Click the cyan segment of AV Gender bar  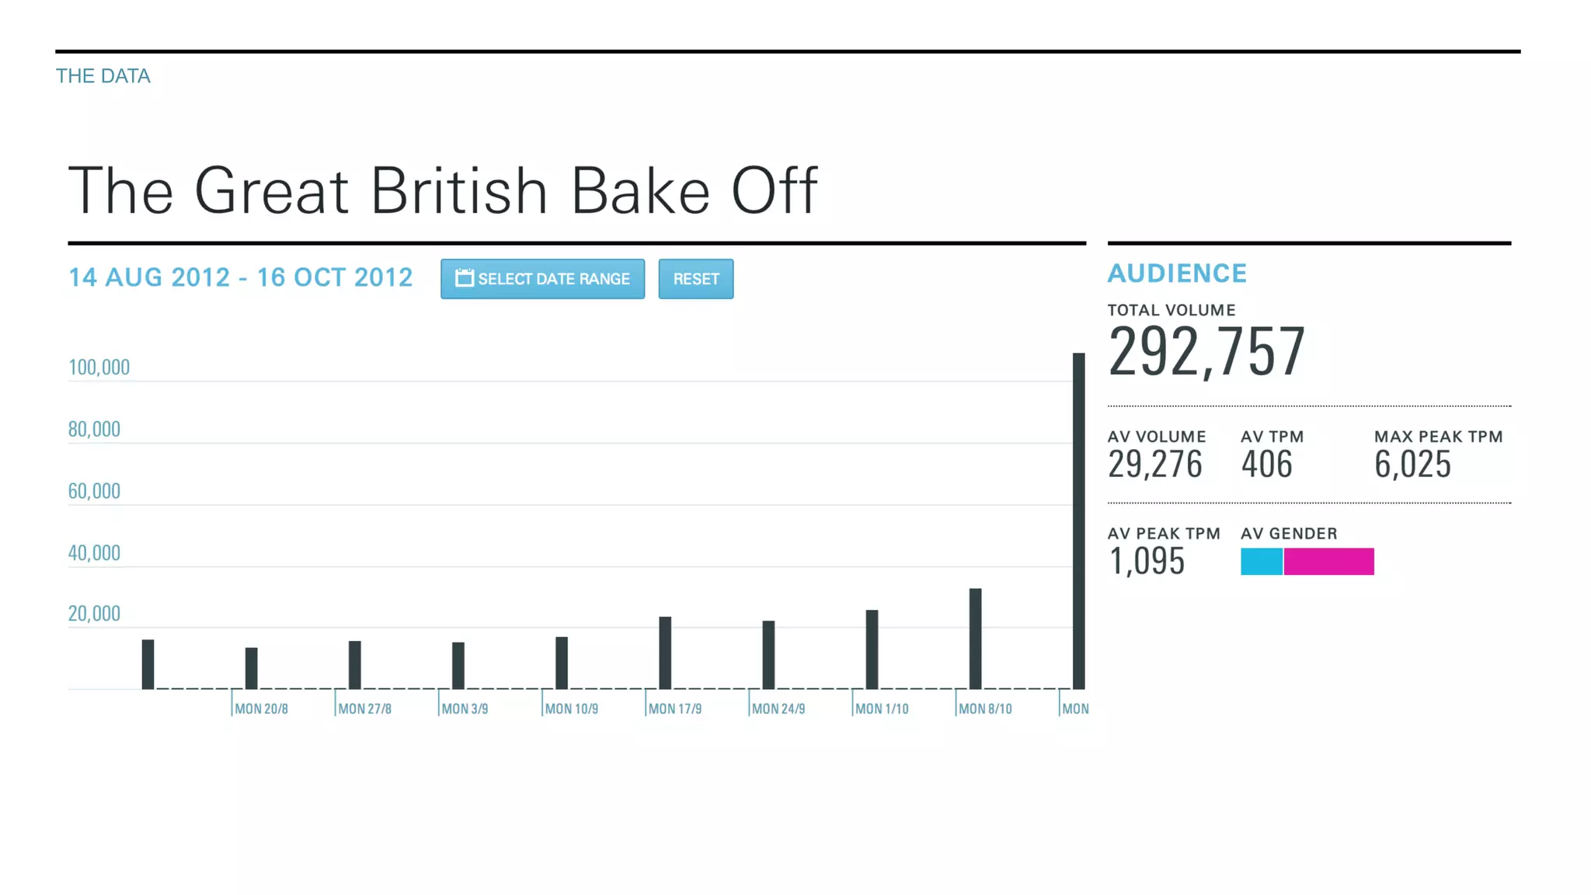(x=1261, y=561)
